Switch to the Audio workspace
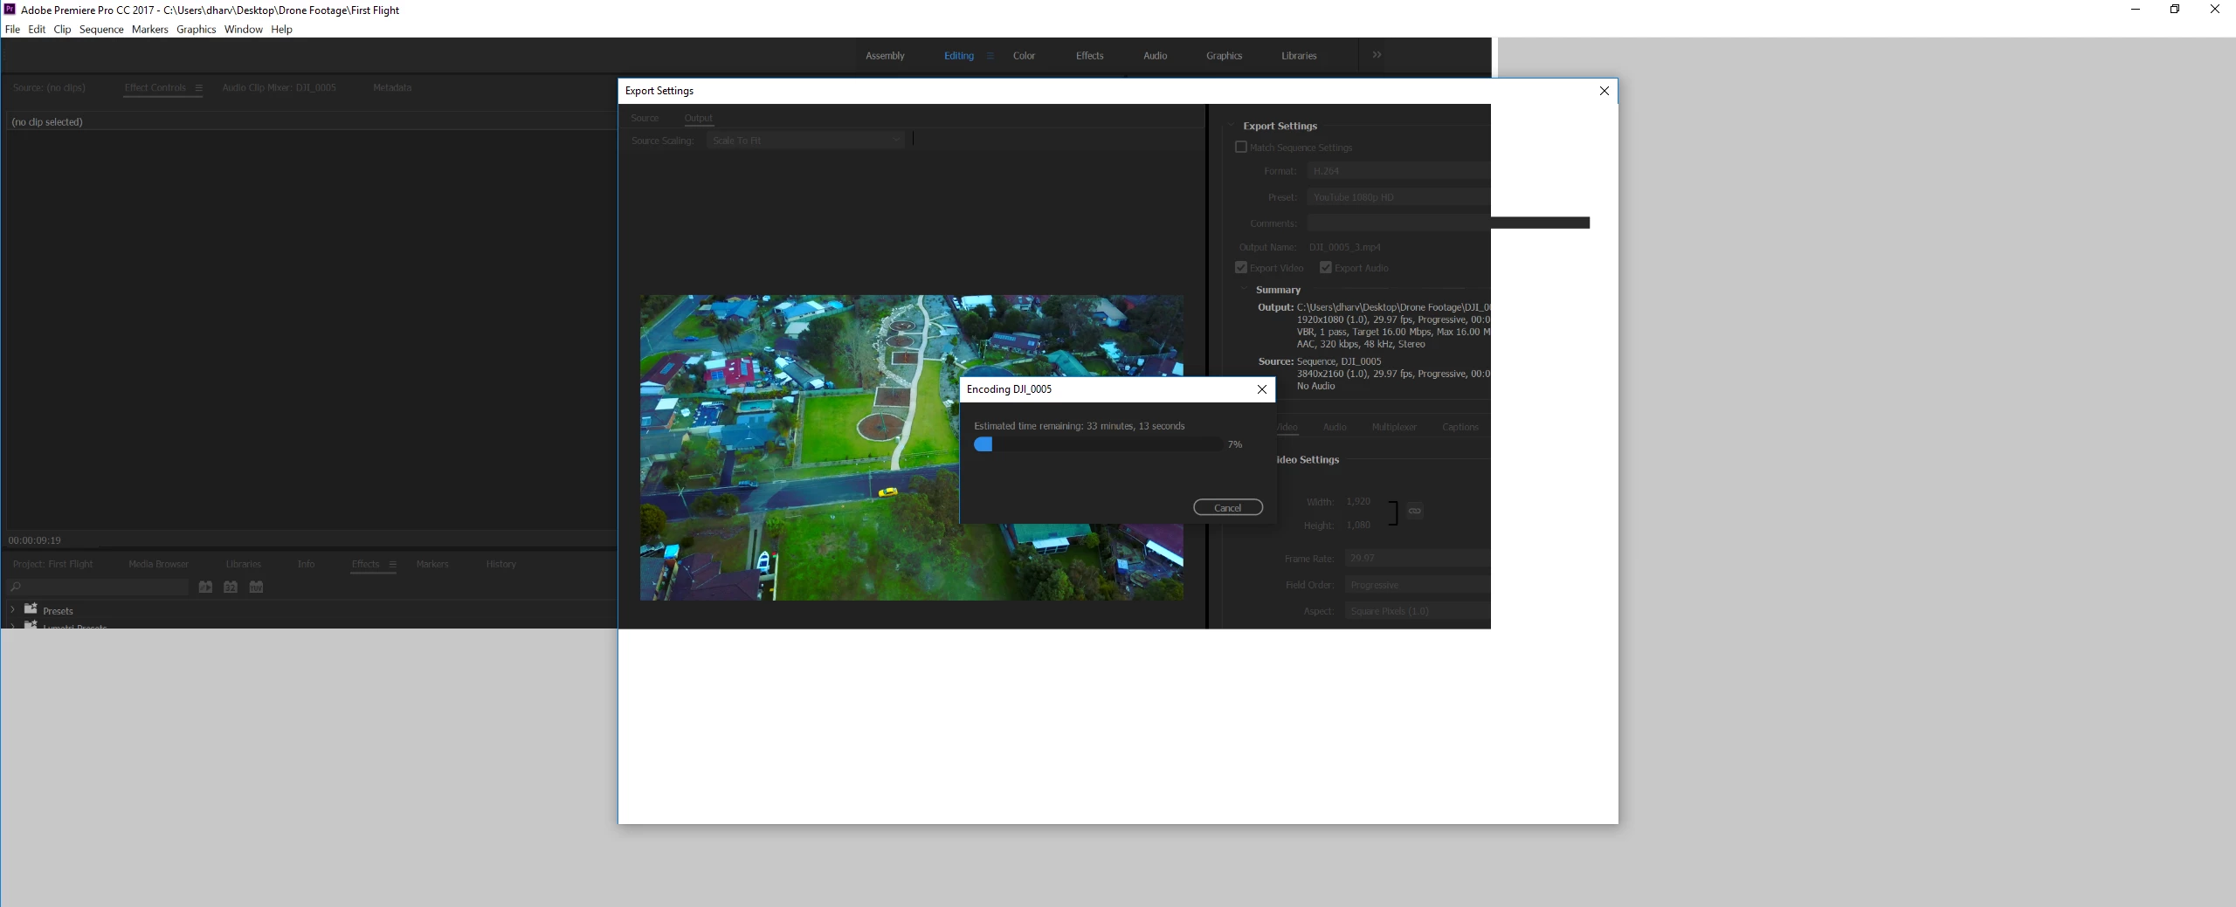The height and width of the screenshot is (907, 2236). pyautogui.click(x=1155, y=56)
